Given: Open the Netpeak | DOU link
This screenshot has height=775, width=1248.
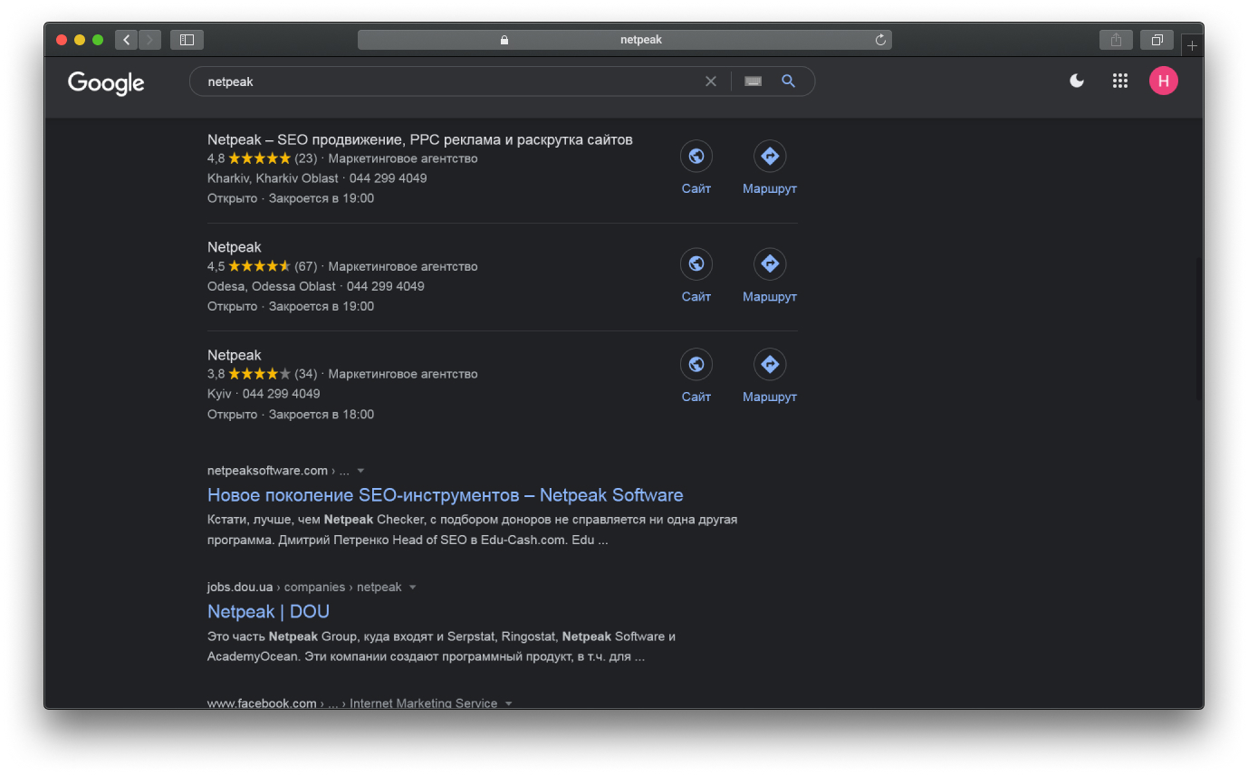Looking at the screenshot, I should (268, 611).
